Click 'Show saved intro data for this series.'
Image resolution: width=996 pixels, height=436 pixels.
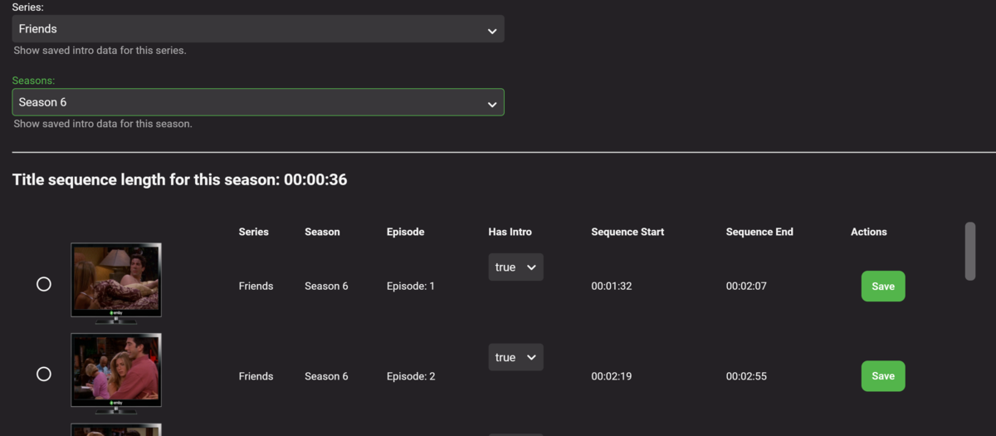[x=100, y=51]
